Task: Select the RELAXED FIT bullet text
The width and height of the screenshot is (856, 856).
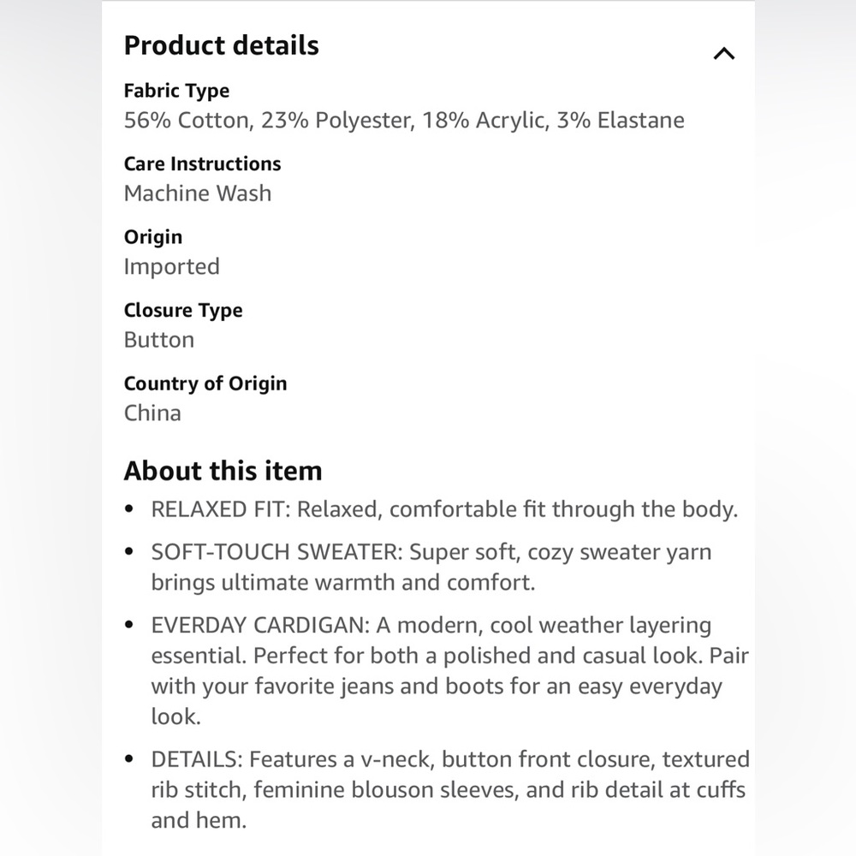Action: (444, 509)
